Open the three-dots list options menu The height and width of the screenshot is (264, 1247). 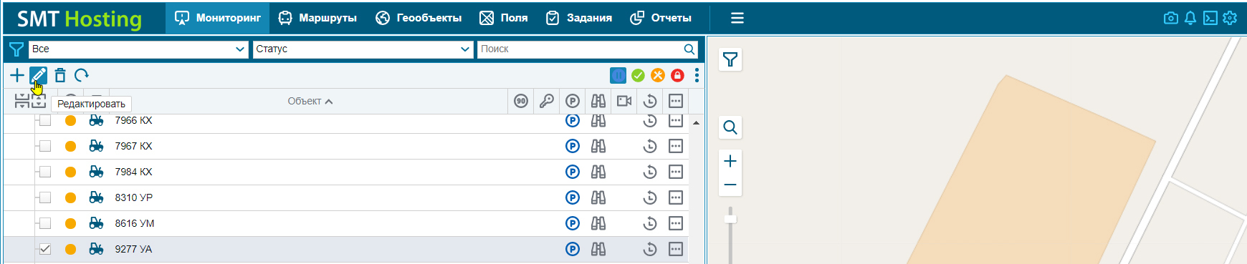(697, 75)
